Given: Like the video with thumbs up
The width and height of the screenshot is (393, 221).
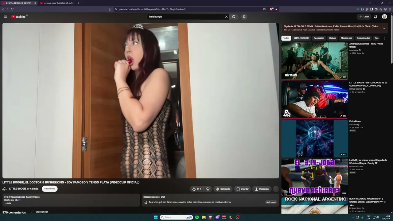Looking at the screenshot, I should pyautogui.click(x=196, y=189).
